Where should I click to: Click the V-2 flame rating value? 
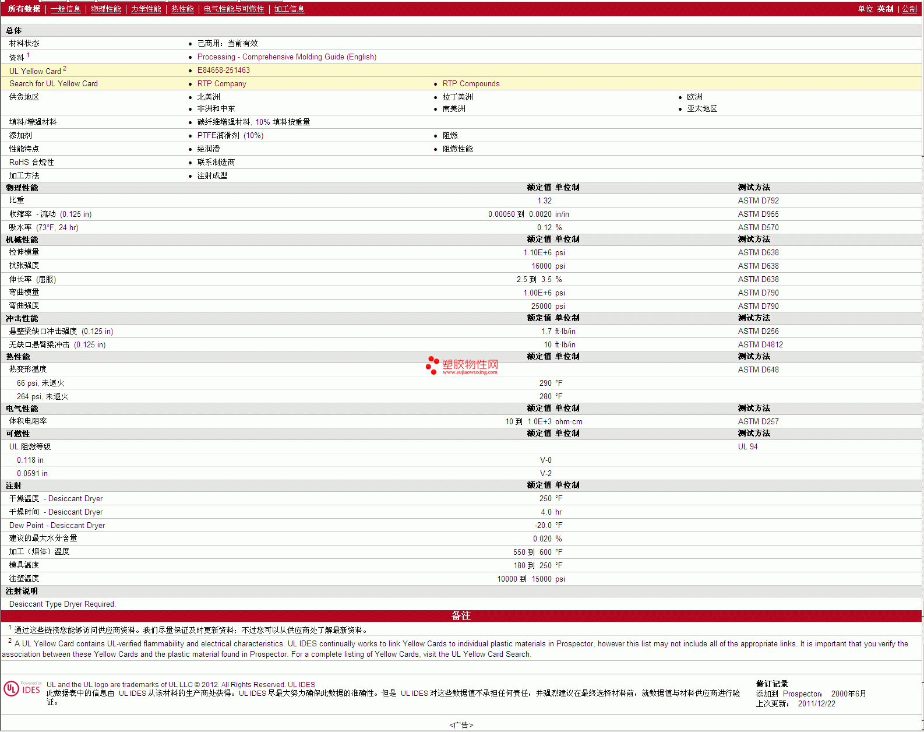click(546, 473)
